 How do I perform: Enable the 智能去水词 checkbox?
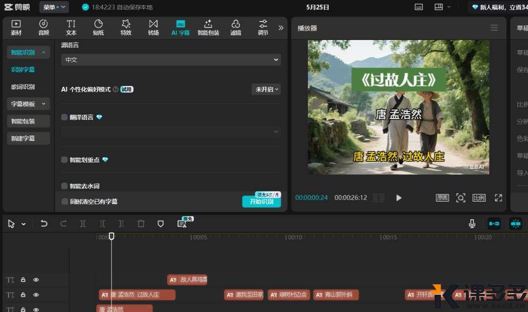click(x=65, y=186)
